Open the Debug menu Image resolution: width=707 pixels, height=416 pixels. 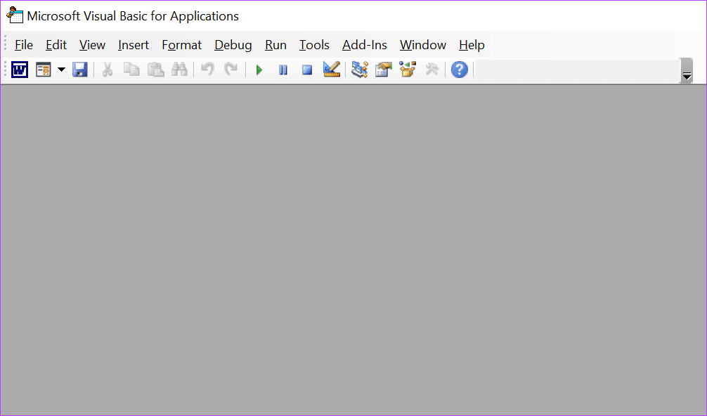(x=233, y=45)
